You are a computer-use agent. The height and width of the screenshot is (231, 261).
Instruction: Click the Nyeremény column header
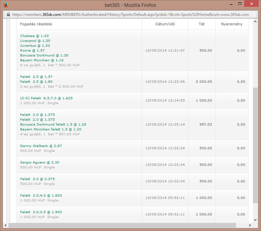[232, 24]
